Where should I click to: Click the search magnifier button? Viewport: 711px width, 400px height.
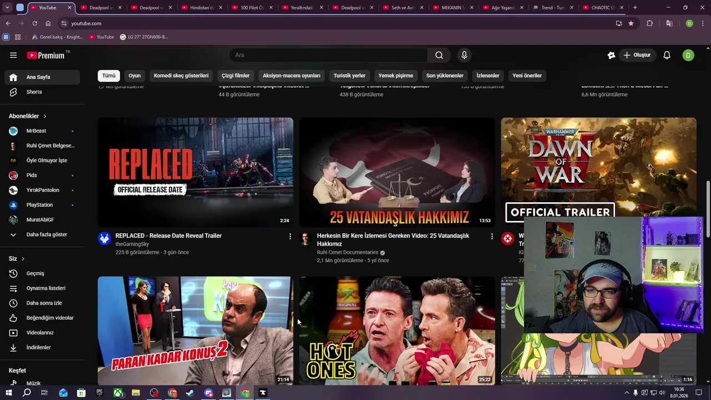pyautogui.click(x=439, y=55)
